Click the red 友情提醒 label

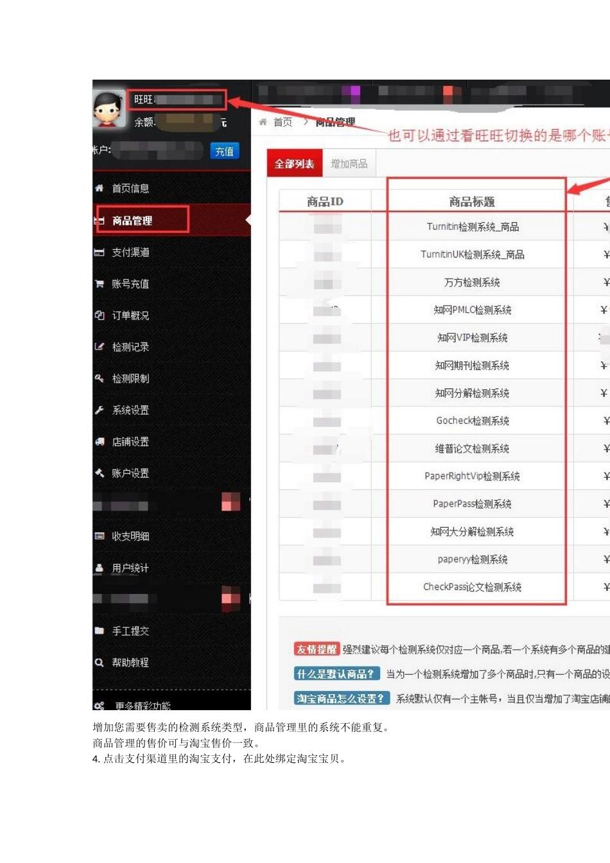tap(316, 649)
